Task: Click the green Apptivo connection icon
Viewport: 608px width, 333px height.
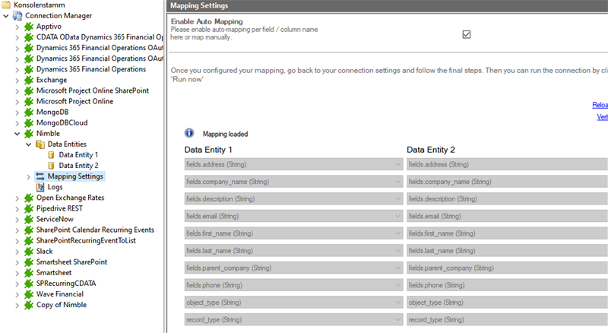Action: [29, 26]
